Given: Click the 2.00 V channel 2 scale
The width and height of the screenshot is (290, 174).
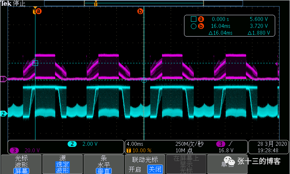Looking at the screenshot, I should click(x=90, y=144).
